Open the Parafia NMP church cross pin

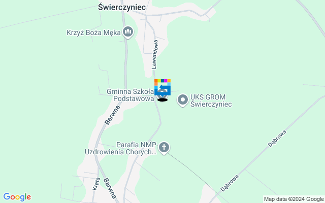click(x=164, y=148)
